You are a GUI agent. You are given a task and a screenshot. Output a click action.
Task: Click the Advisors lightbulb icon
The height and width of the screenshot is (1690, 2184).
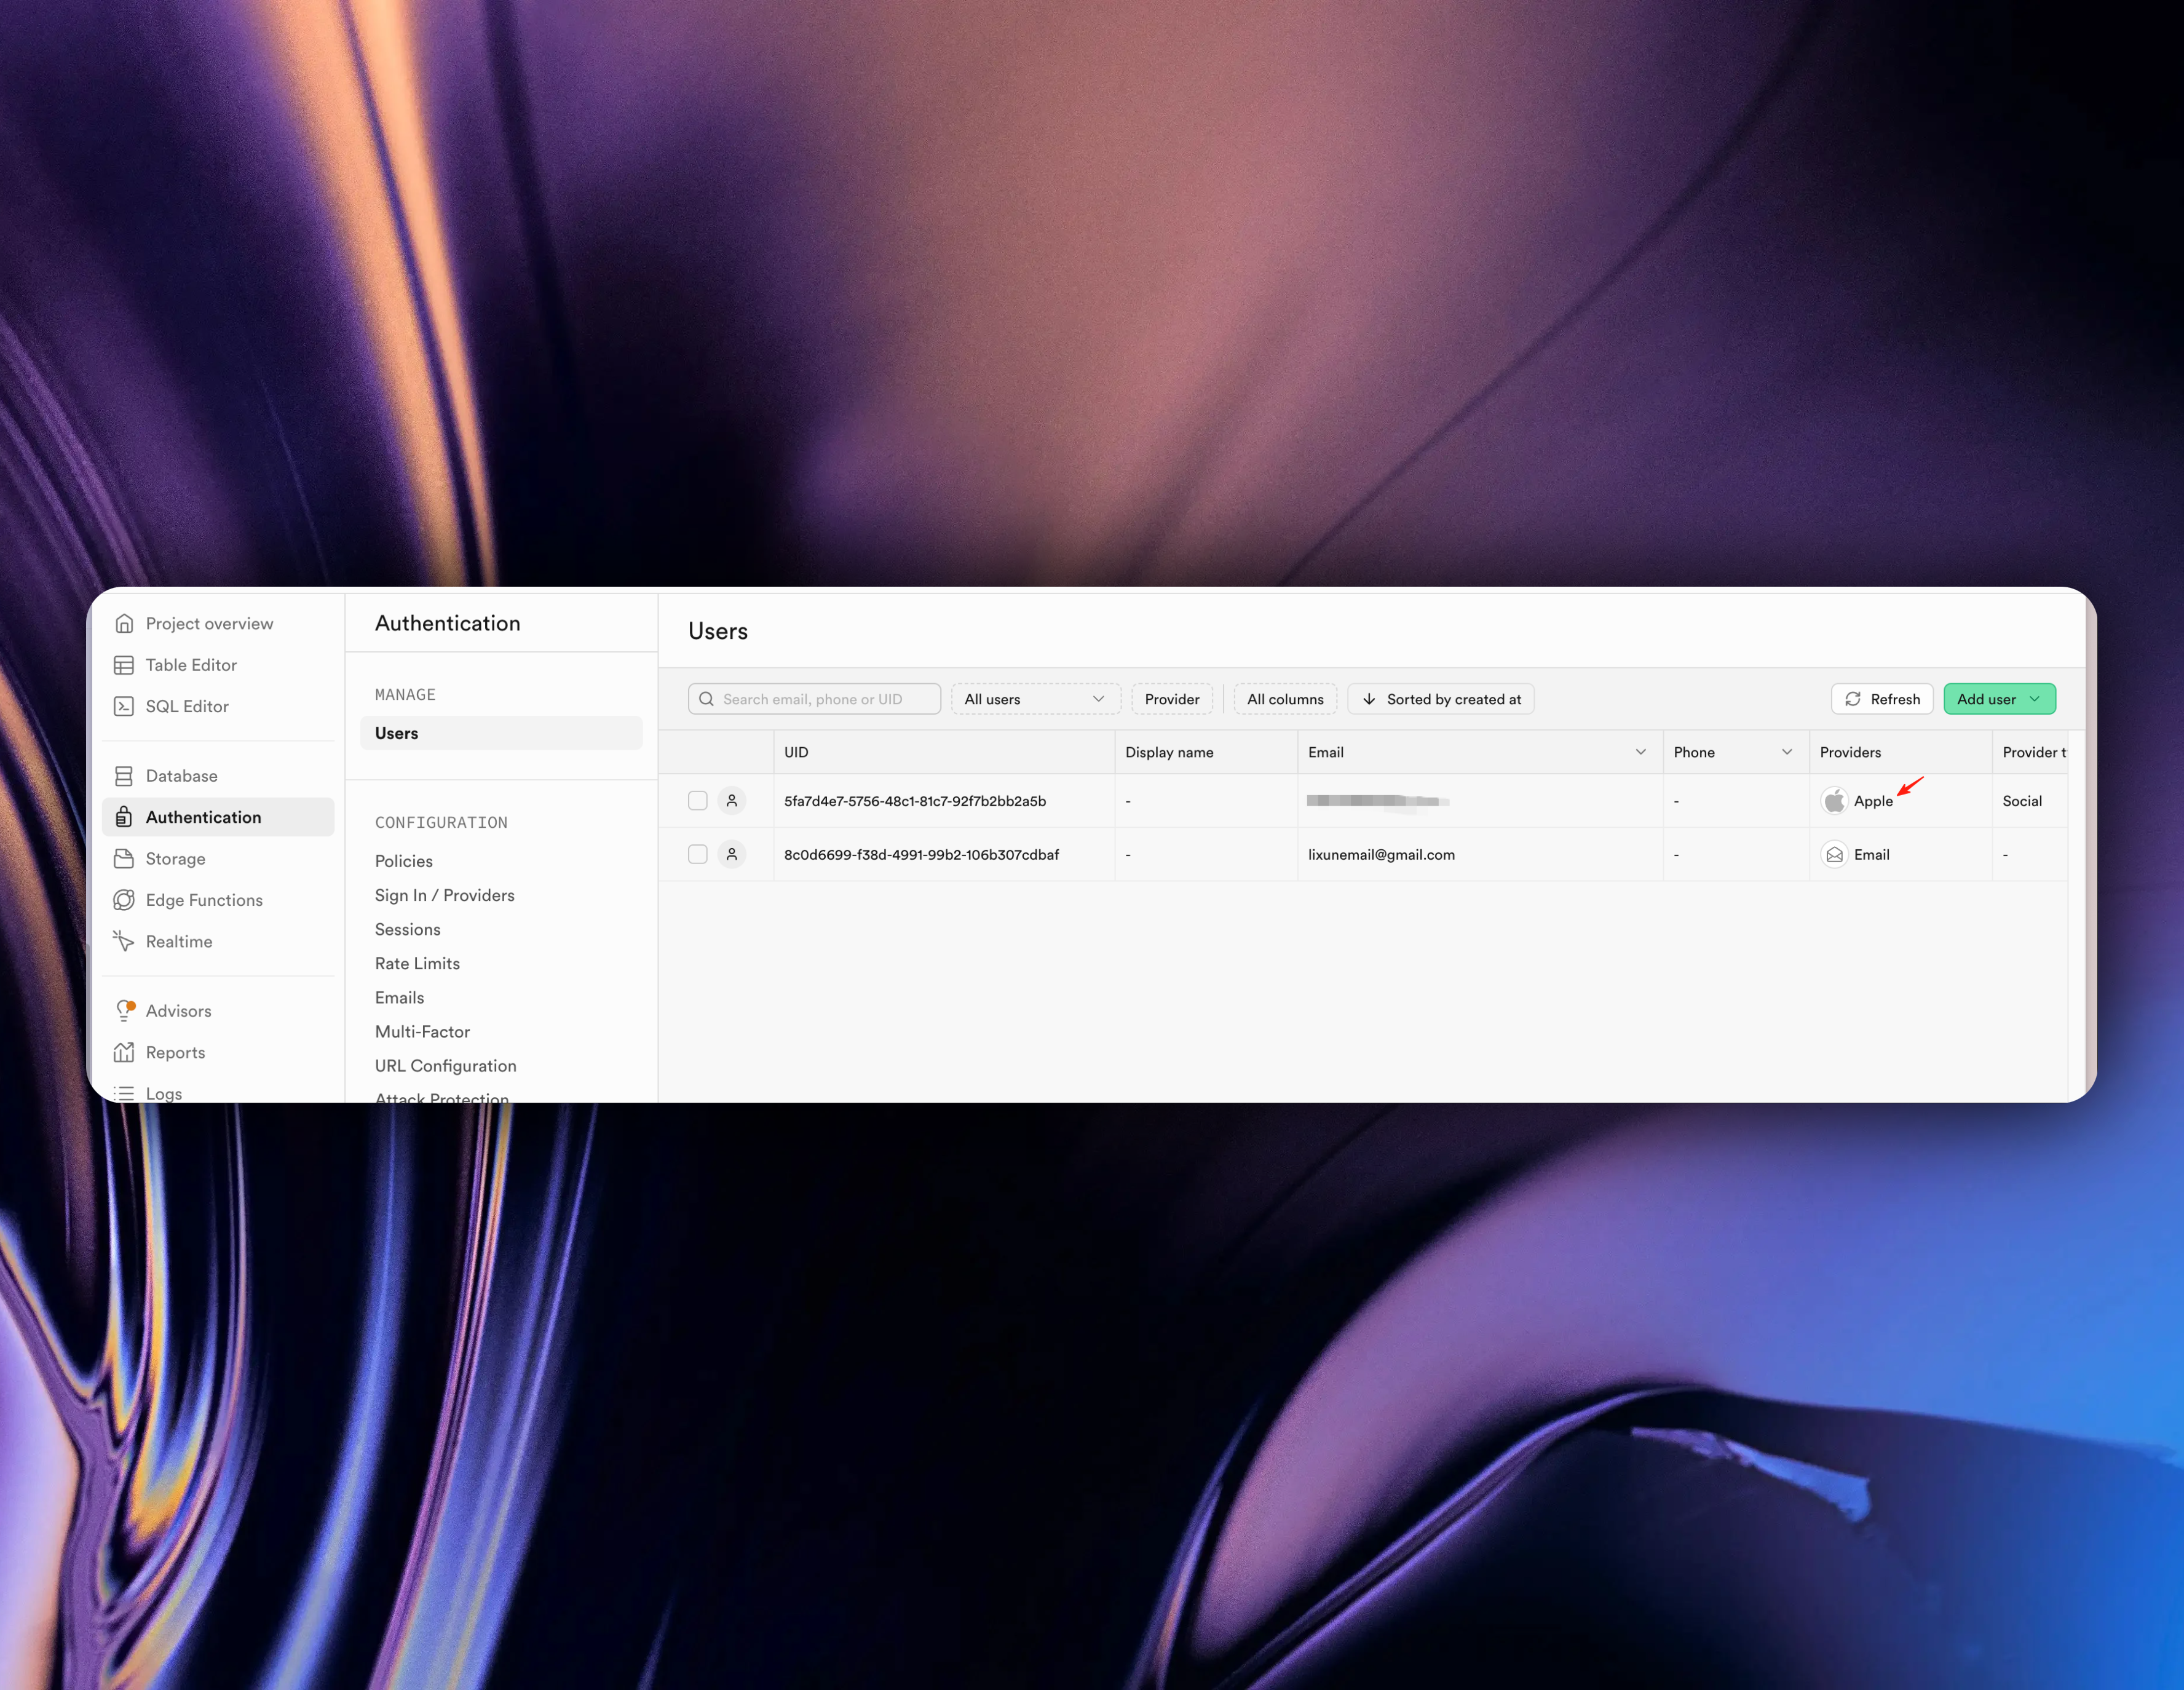tap(124, 1011)
